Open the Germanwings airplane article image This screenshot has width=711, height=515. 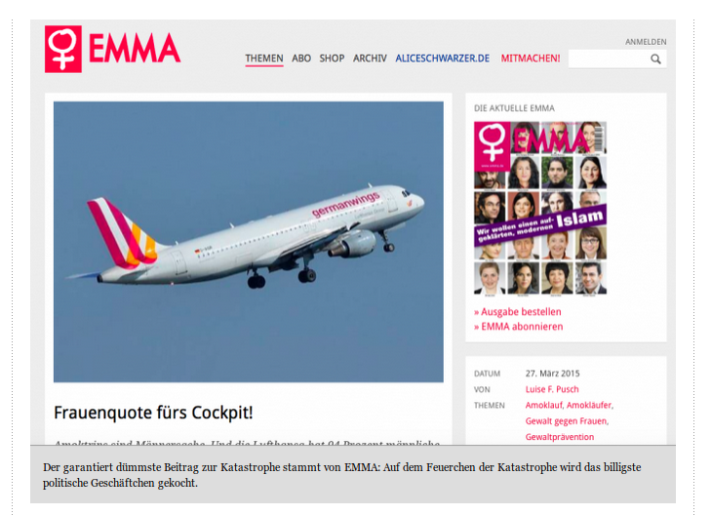[x=249, y=242]
